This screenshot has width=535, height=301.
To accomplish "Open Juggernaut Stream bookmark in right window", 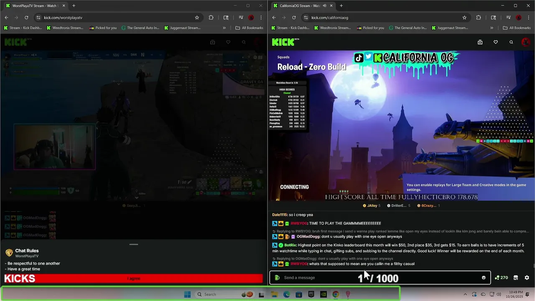I will point(450,28).
